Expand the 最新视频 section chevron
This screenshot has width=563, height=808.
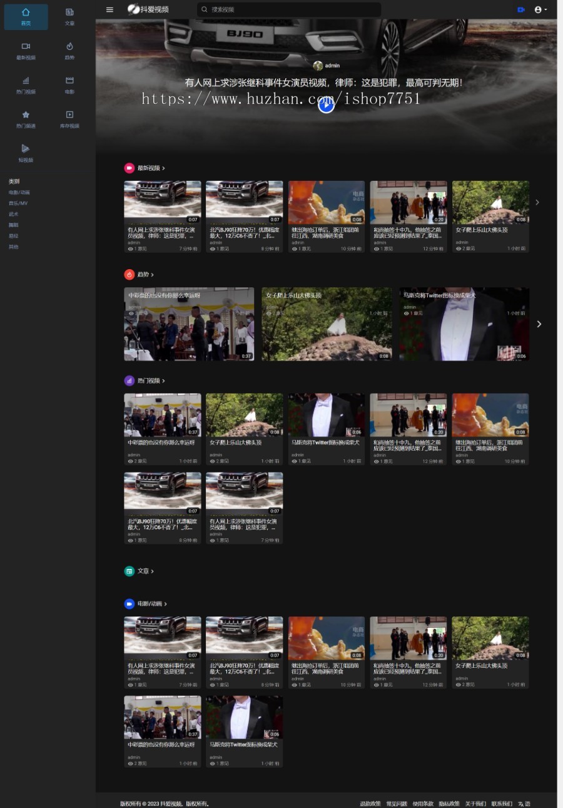pos(164,168)
